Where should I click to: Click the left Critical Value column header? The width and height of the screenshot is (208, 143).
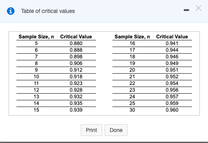[76, 36]
